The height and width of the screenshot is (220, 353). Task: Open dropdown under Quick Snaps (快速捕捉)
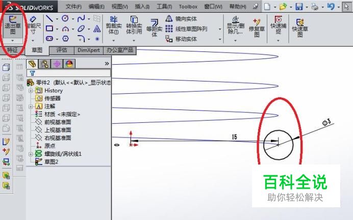click(x=278, y=41)
